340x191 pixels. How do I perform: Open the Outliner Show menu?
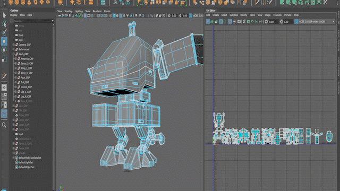(x=22, y=15)
